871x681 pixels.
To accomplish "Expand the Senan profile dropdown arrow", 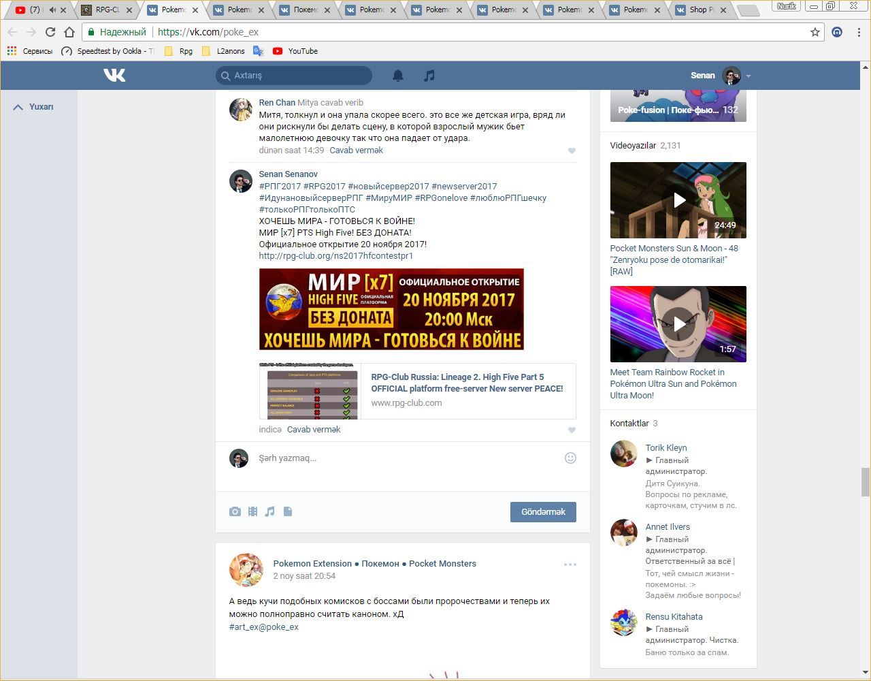I will pos(748,76).
